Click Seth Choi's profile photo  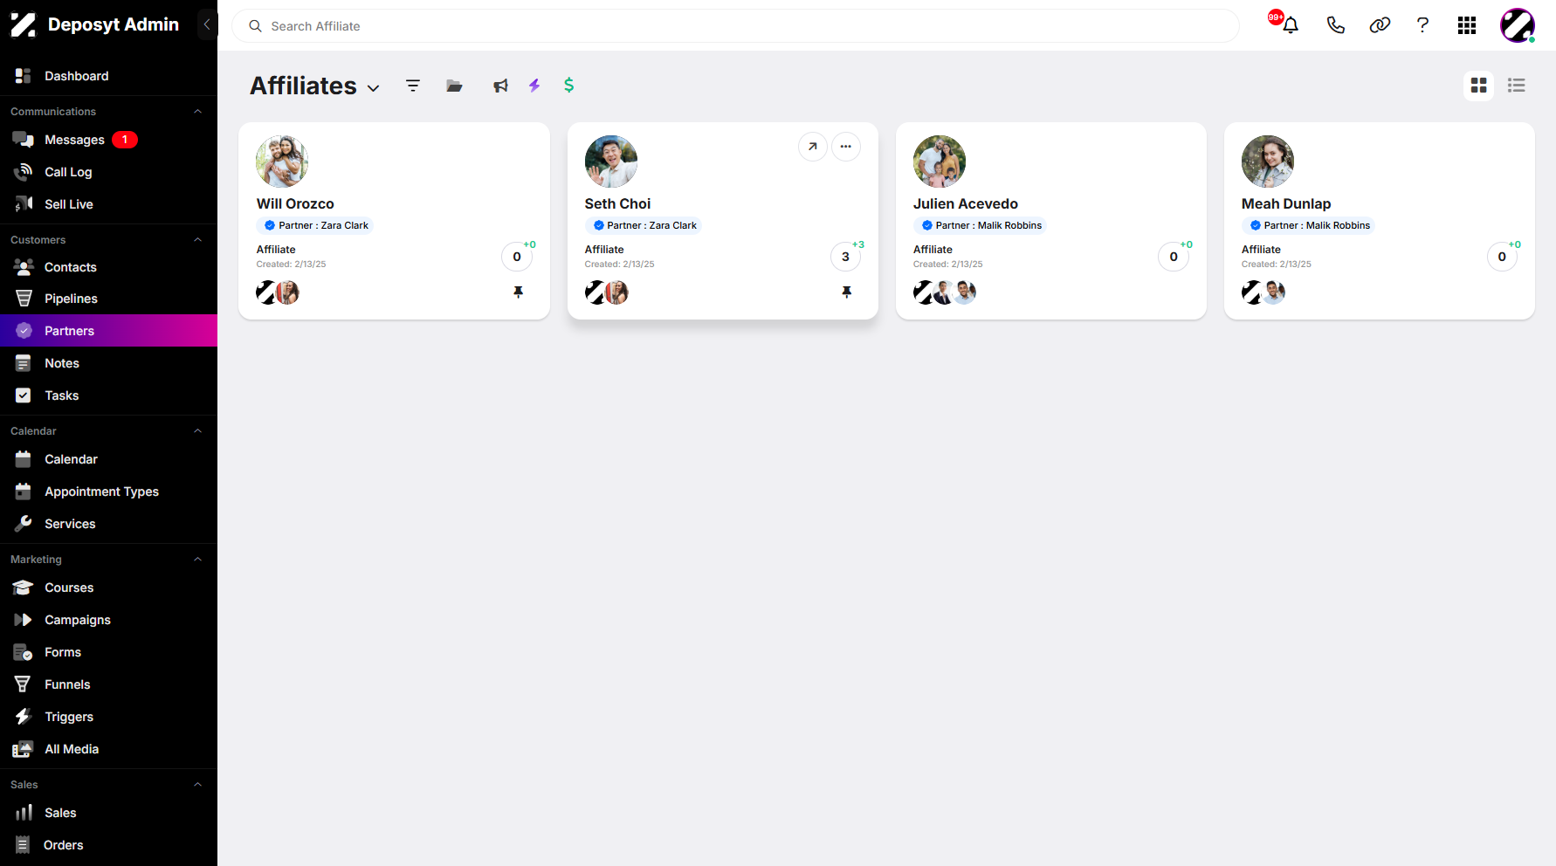611,162
